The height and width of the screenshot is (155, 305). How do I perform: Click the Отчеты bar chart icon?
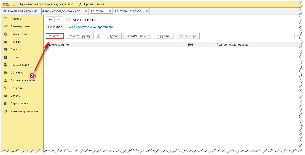[x=6, y=96]
